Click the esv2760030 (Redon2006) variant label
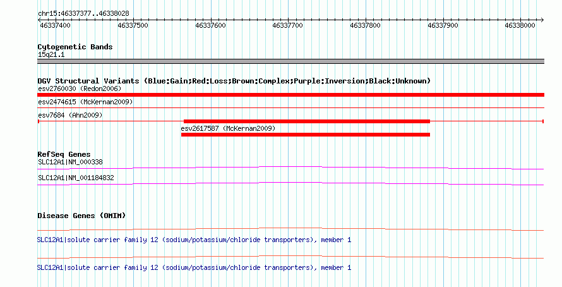The image size is (562, 287). [80, 89]
